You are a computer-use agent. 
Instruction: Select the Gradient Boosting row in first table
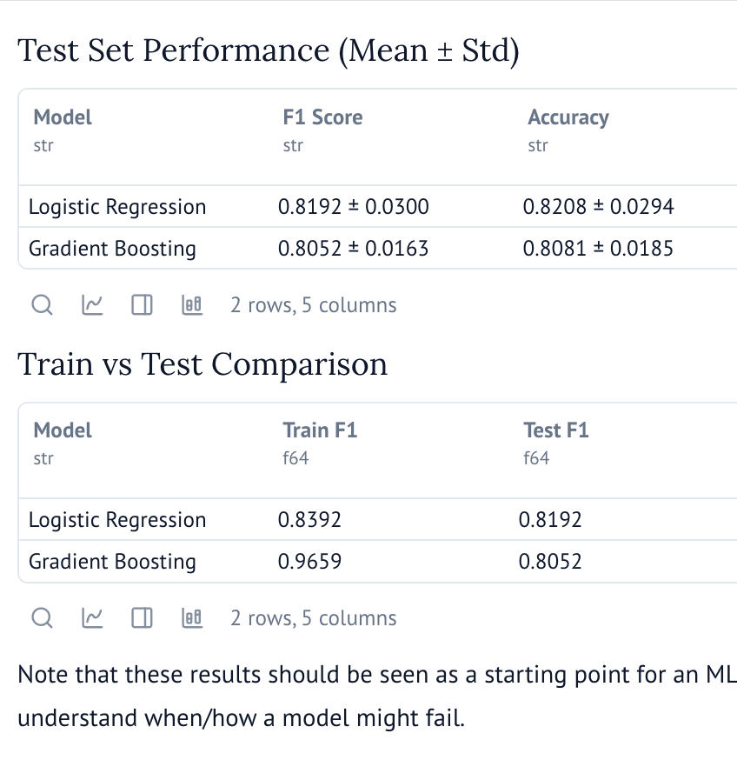[111, 249]
